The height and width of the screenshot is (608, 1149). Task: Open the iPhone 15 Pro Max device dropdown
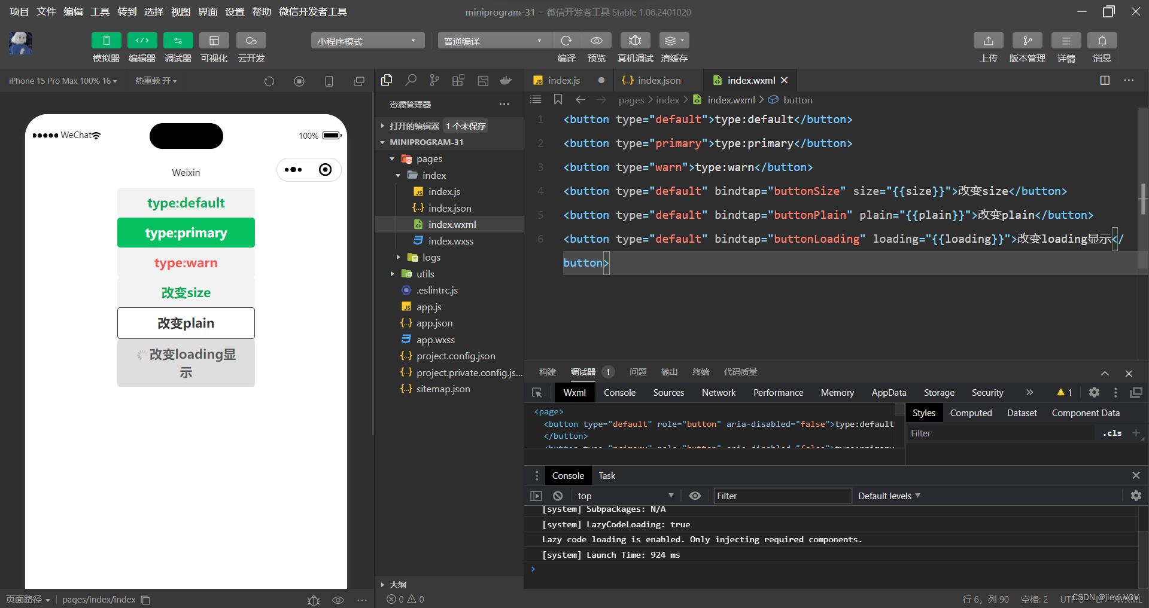[63, 81]
